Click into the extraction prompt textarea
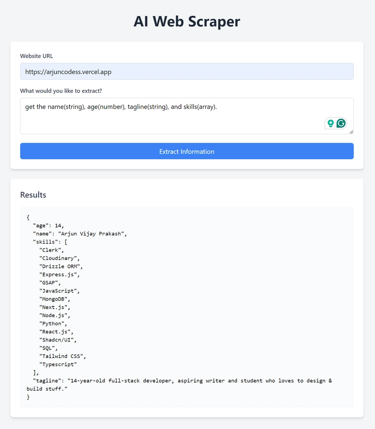Viewport: 375px width, 429px height. pyautogui.click(x=187, y=116)
